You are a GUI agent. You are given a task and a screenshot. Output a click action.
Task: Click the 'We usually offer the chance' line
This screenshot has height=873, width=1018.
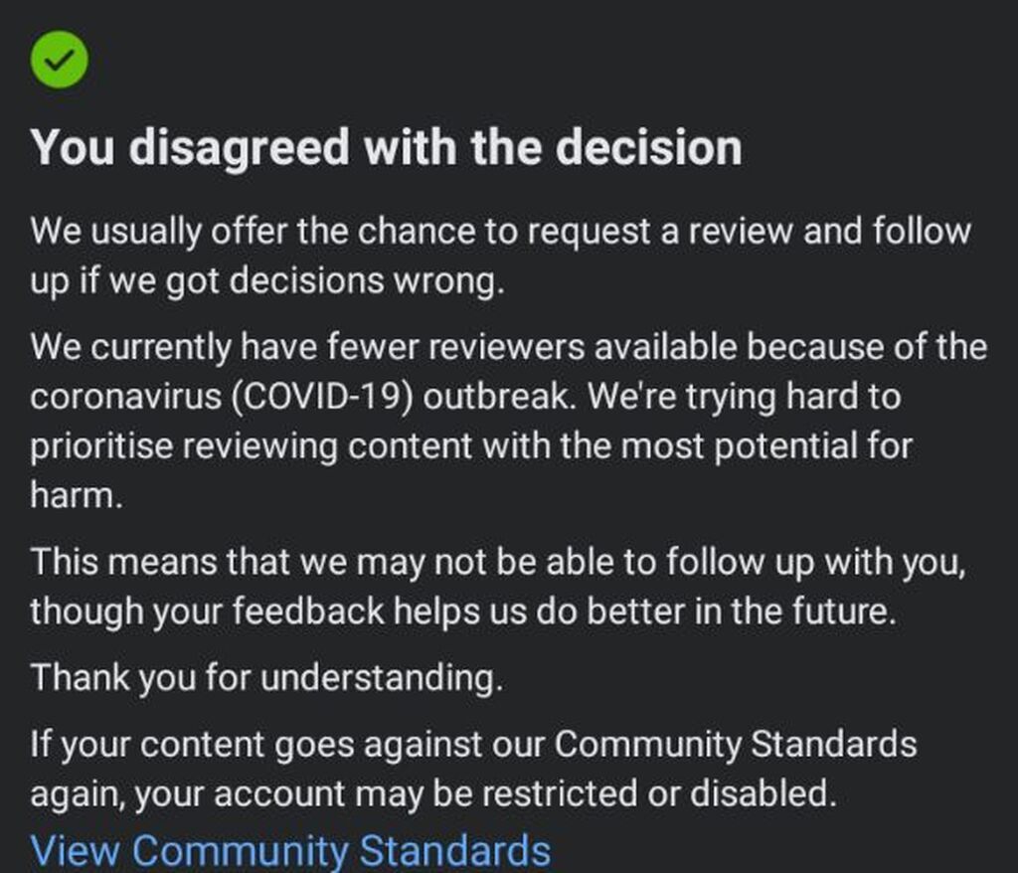[x=501, y=232]
